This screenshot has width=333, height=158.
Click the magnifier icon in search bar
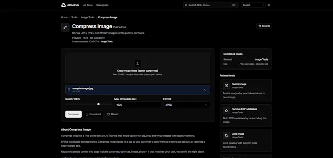(x=186, y=5)
